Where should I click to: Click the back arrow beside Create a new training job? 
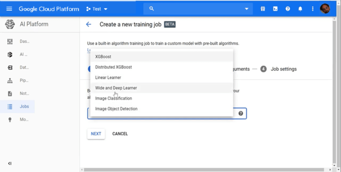(x=88, y=24)
